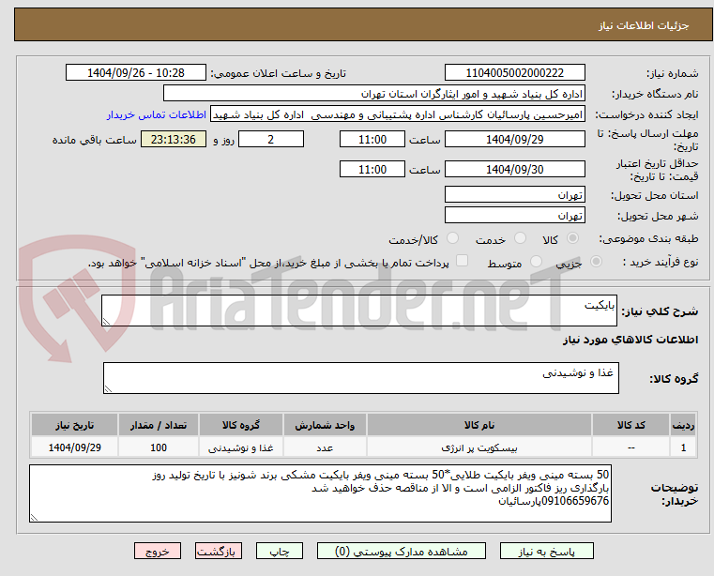Click the خروج exit button

pos(157,551)
